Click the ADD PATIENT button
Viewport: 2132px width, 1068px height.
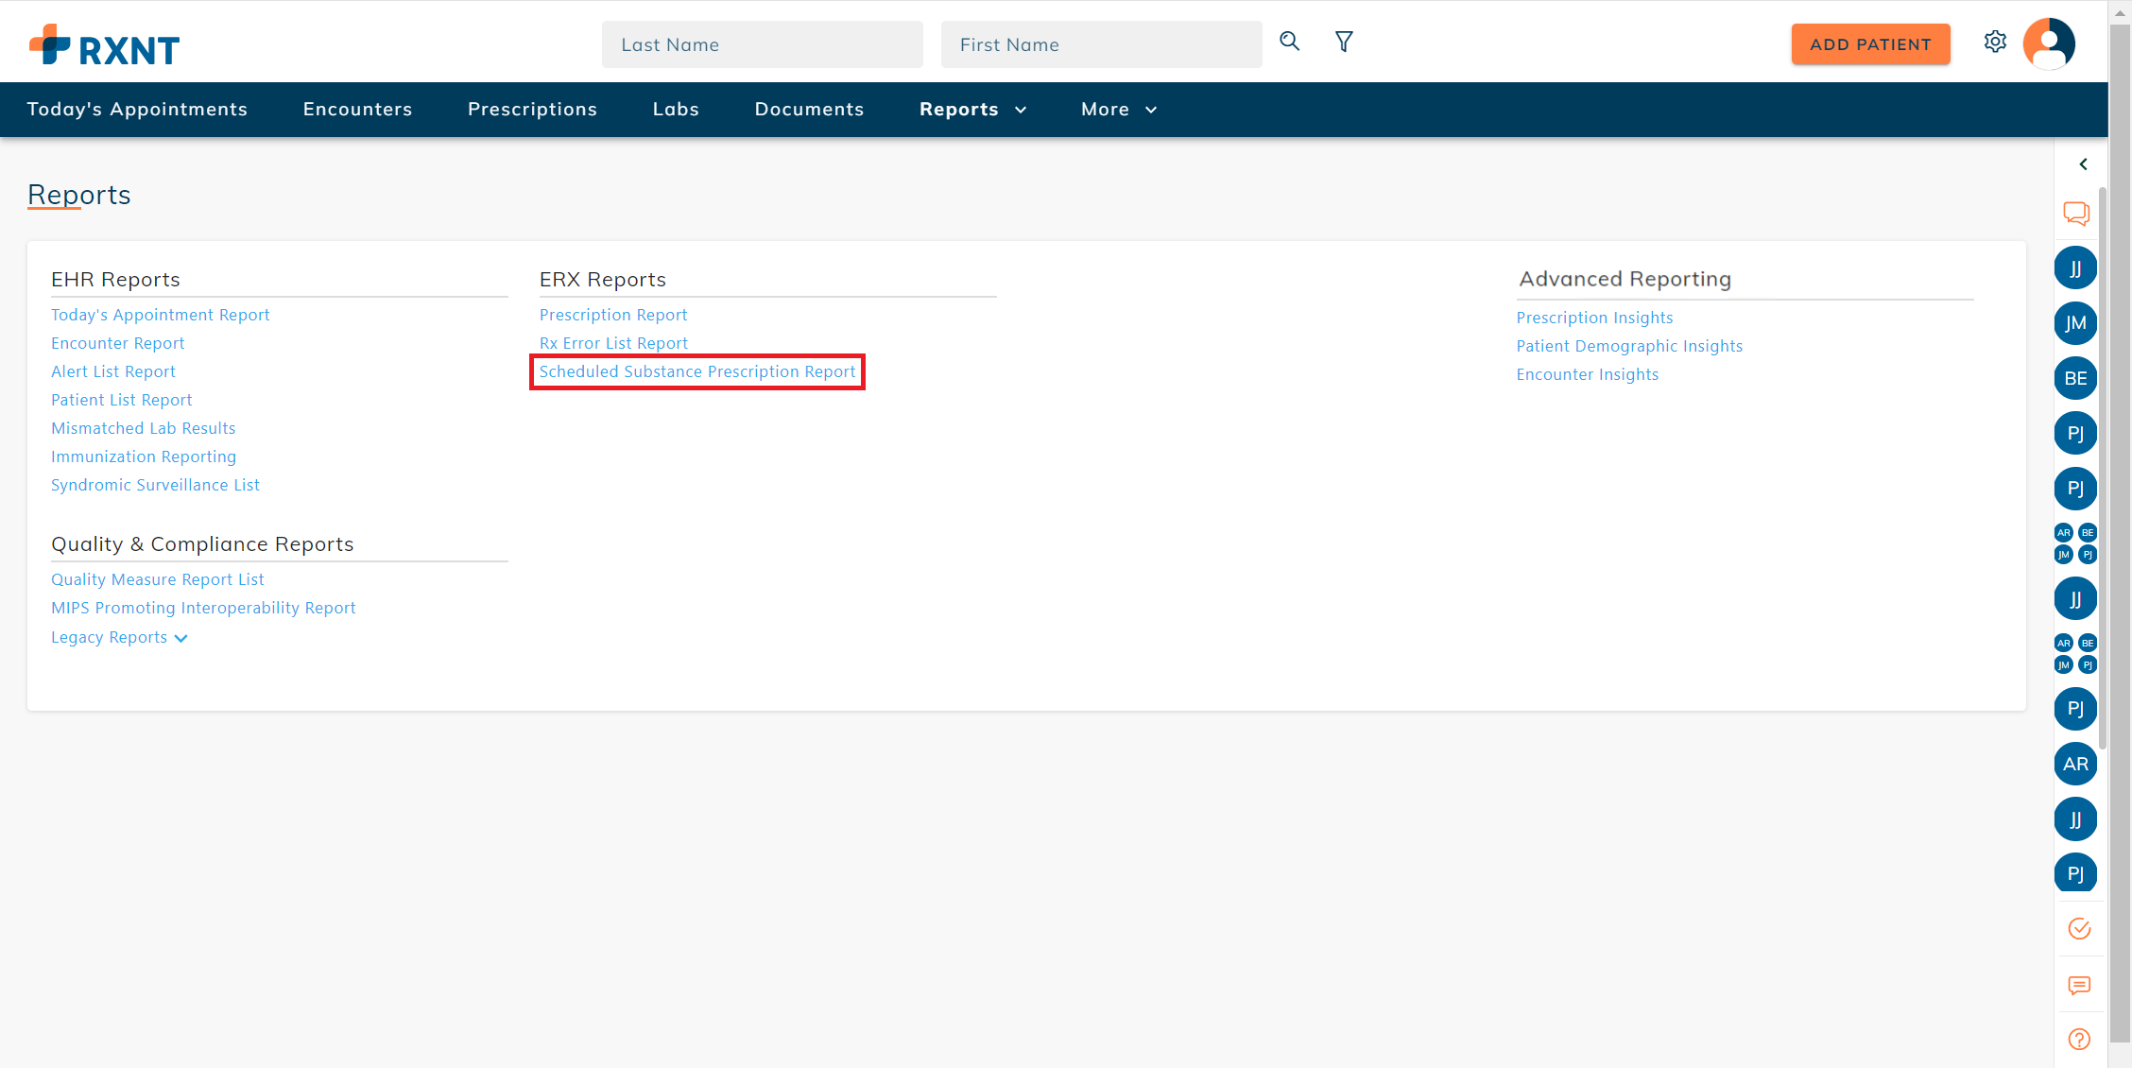(x=1870, y=44)
